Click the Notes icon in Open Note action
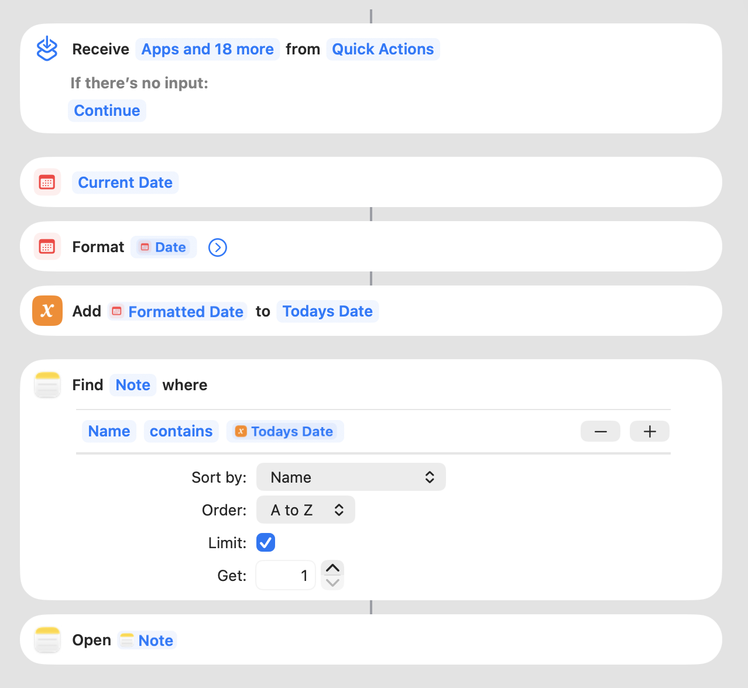 (47, 640)
